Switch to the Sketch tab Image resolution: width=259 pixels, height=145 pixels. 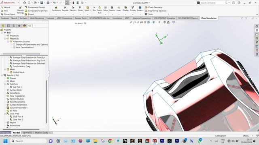[14, 18]
